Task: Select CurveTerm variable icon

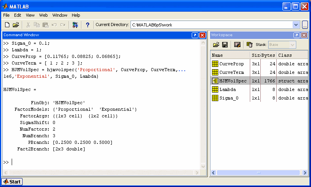Action: [x=215, y=72]
